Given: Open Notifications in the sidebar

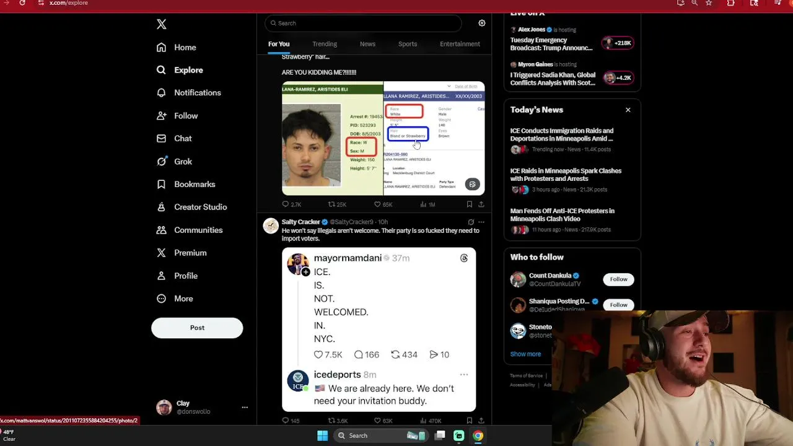Looking at the screenshot, I should [x=189, y=92].
